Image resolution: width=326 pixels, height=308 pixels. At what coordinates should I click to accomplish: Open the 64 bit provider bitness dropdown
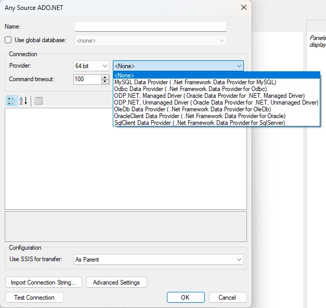92,66
